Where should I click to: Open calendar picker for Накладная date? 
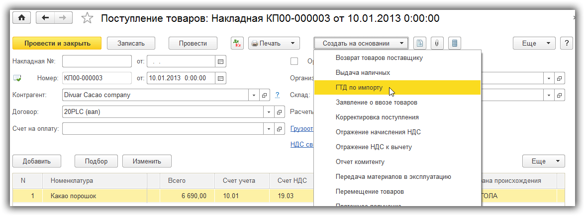click(x=220, y=61)
